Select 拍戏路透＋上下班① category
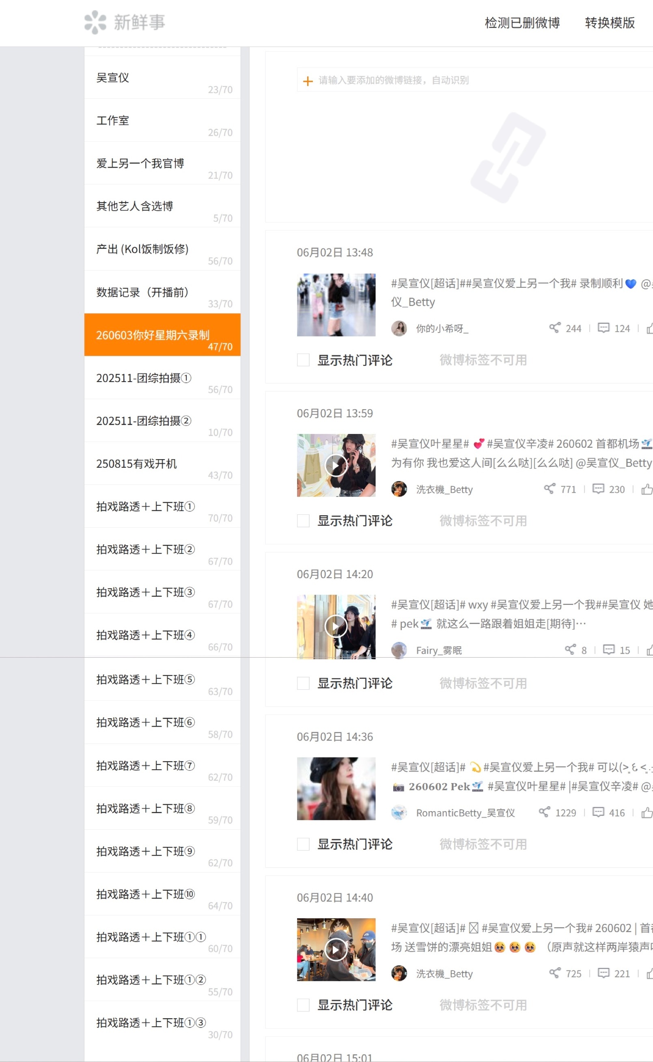 (x=162, y=506)
